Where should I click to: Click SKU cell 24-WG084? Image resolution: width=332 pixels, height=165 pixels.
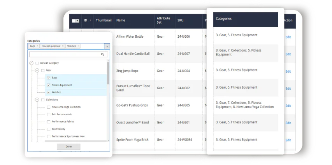(184, 140)
